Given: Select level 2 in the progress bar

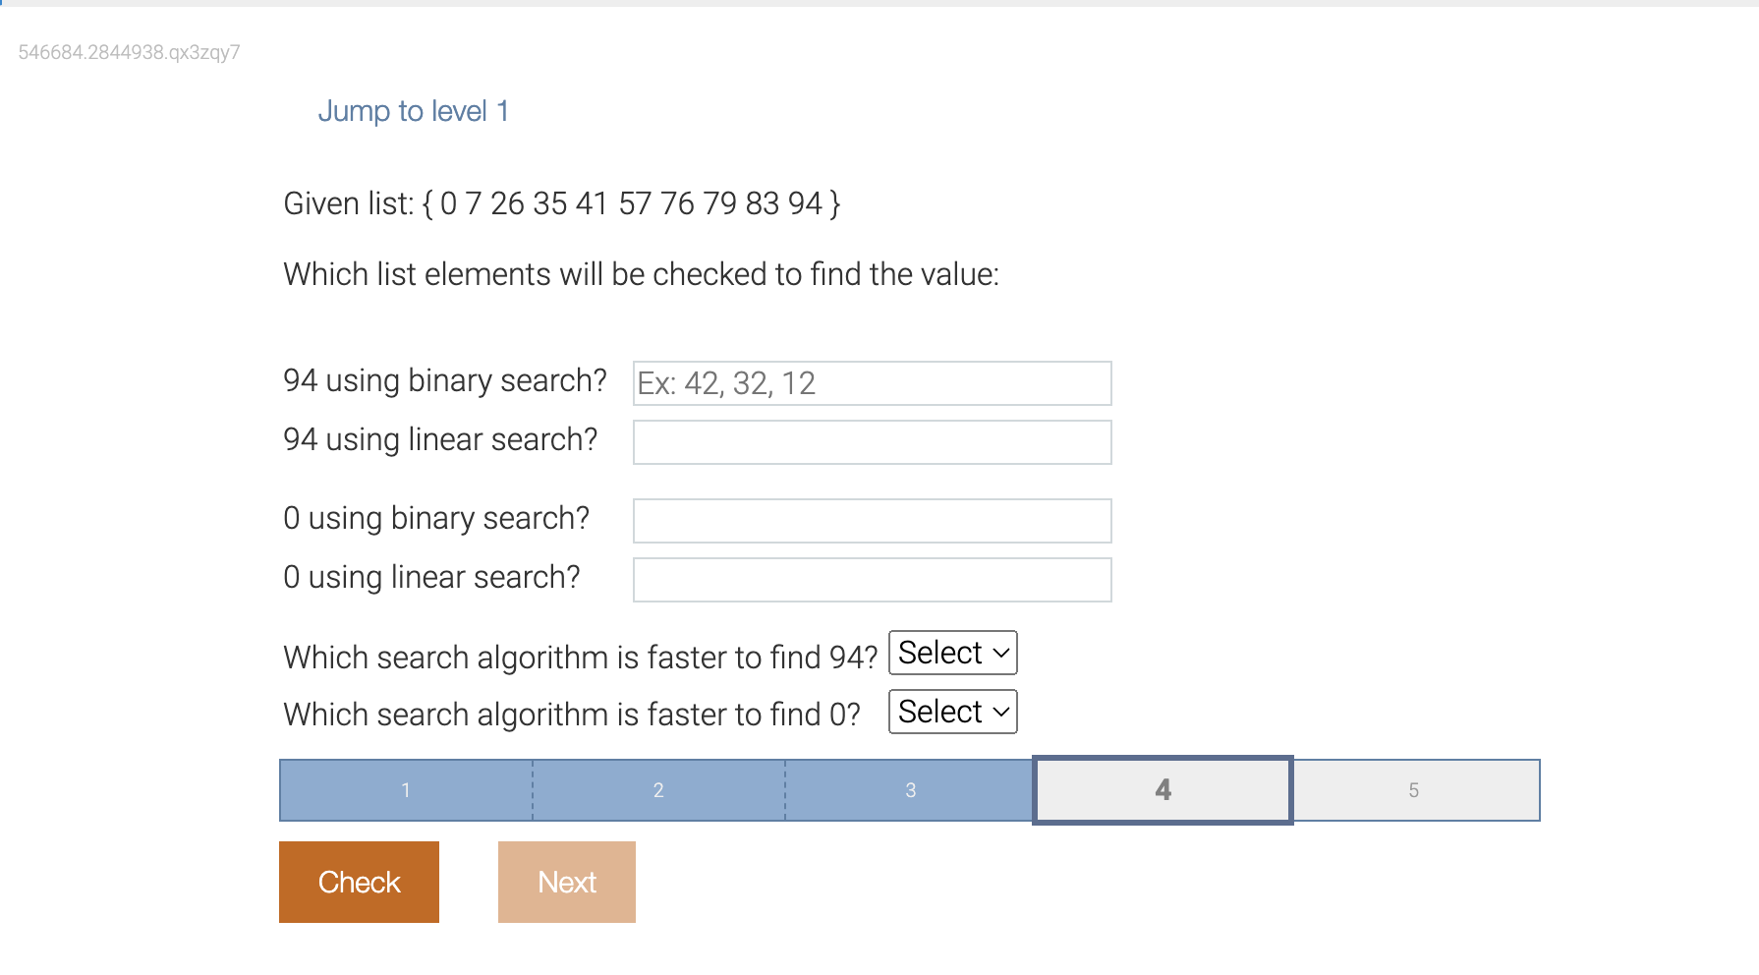Looking at the screenshot, I should coord(657,789).
